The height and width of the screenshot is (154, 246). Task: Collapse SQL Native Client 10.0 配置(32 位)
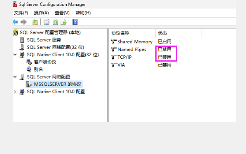point(15,55)
